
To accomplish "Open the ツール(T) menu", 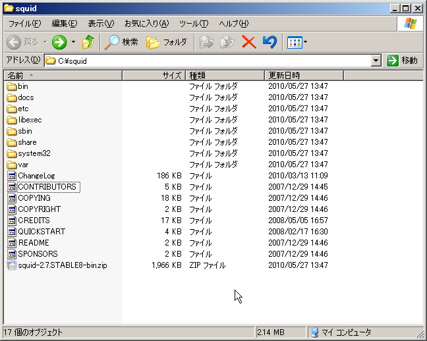I will (194, 24).
